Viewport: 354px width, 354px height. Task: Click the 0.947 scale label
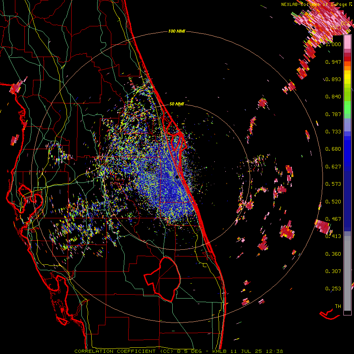(333, 62)
